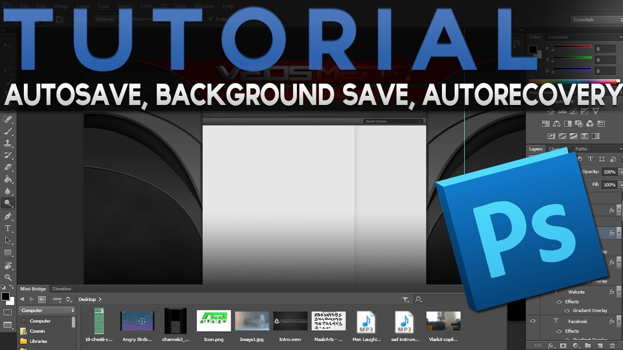
Task: Select the Pen tool
Action: tap(8, 216)
